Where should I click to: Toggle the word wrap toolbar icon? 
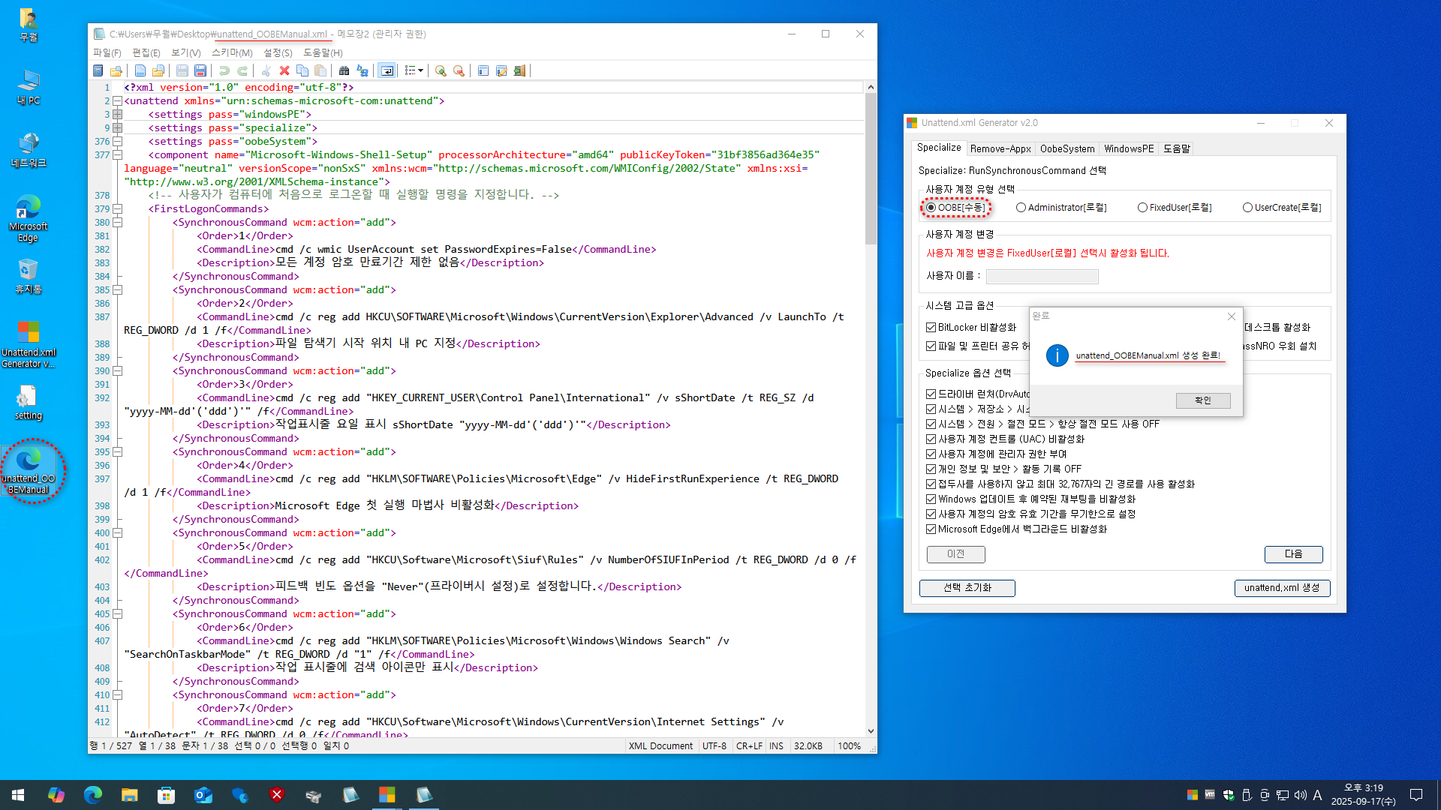pos(387,70)
